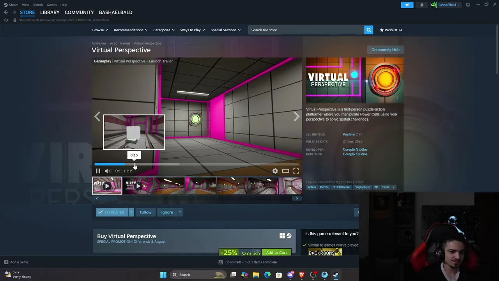Open the Steam menu
Screen dimensions: 499x281
pyautogui.click(x=11, y=5)
